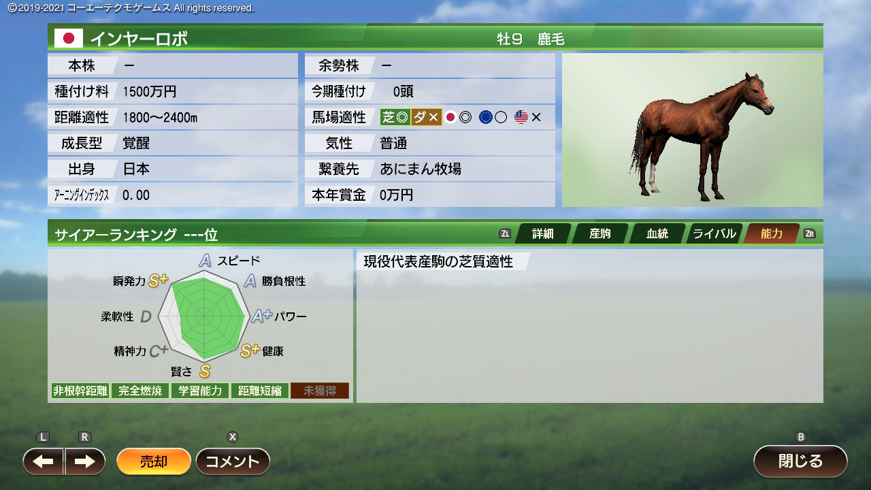Click the ZL shoulder button icon

[505, 233]
